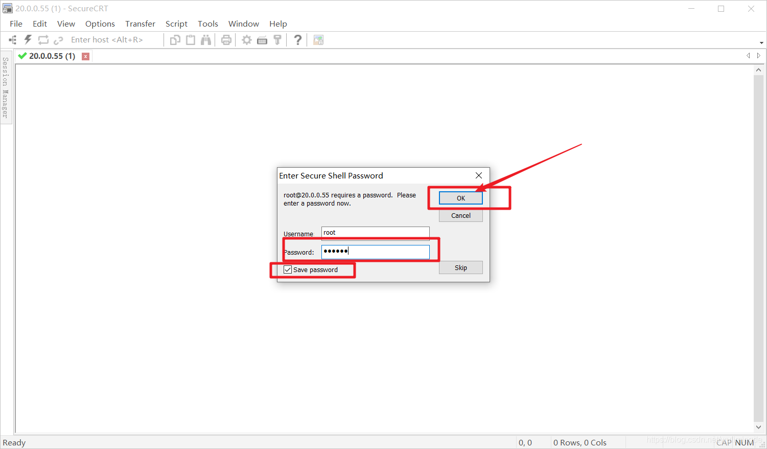This screenshot has width=767, height=449.
Task: Click the SecureCRT title bar app icon
Action: pos(8,9)
